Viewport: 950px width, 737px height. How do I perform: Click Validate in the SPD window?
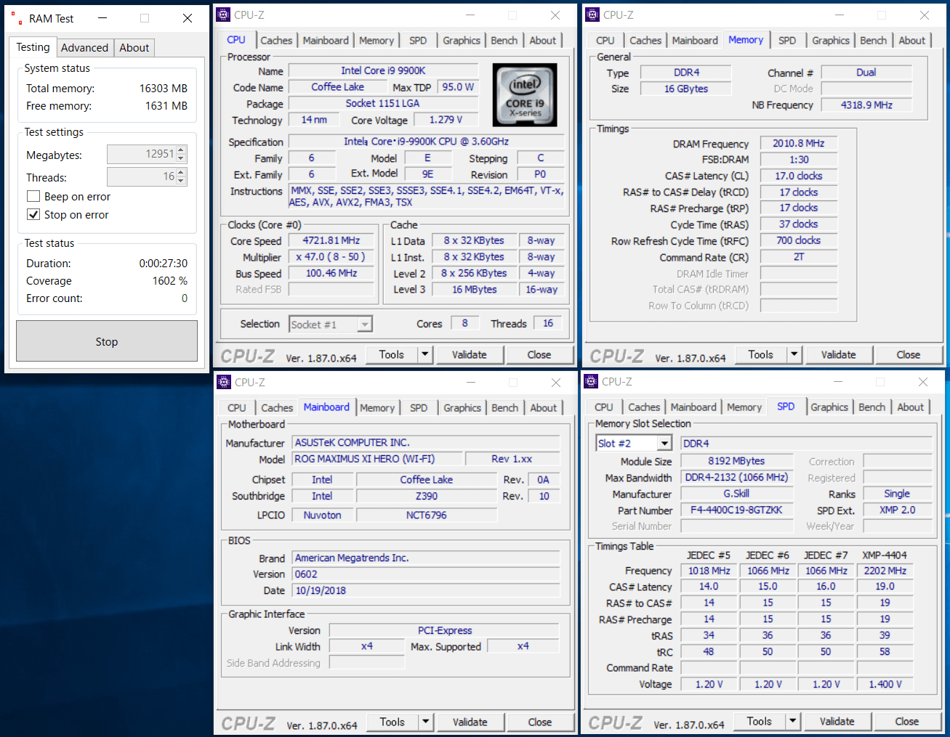[x=837, y=721]
